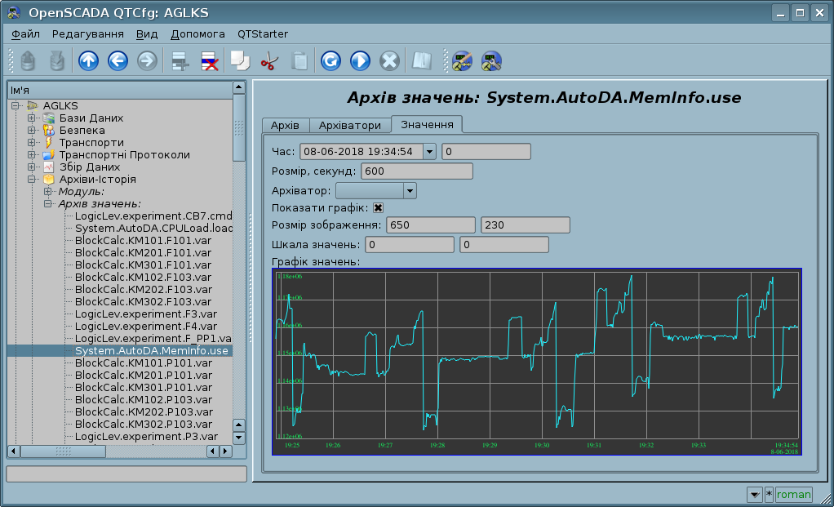Click the Up navigation arrow icon

(88, 61)
